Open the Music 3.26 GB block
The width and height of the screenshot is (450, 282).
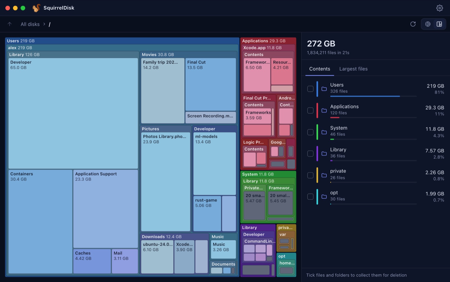click(x=223, y=249)
